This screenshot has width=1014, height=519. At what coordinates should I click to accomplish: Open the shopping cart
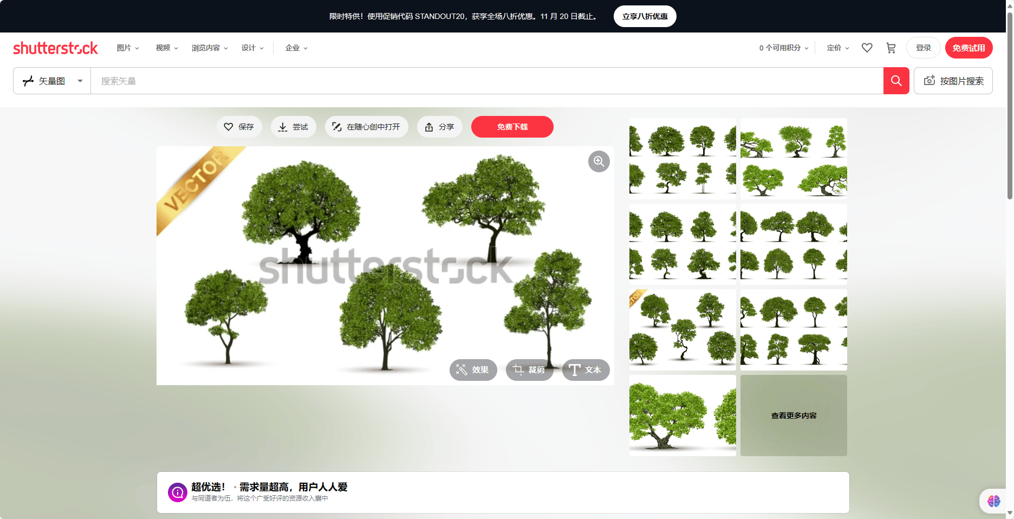tap(890, 48)
